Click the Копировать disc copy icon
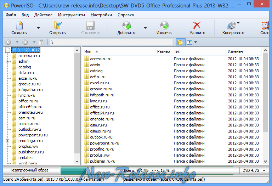 (x=231, y=26)
